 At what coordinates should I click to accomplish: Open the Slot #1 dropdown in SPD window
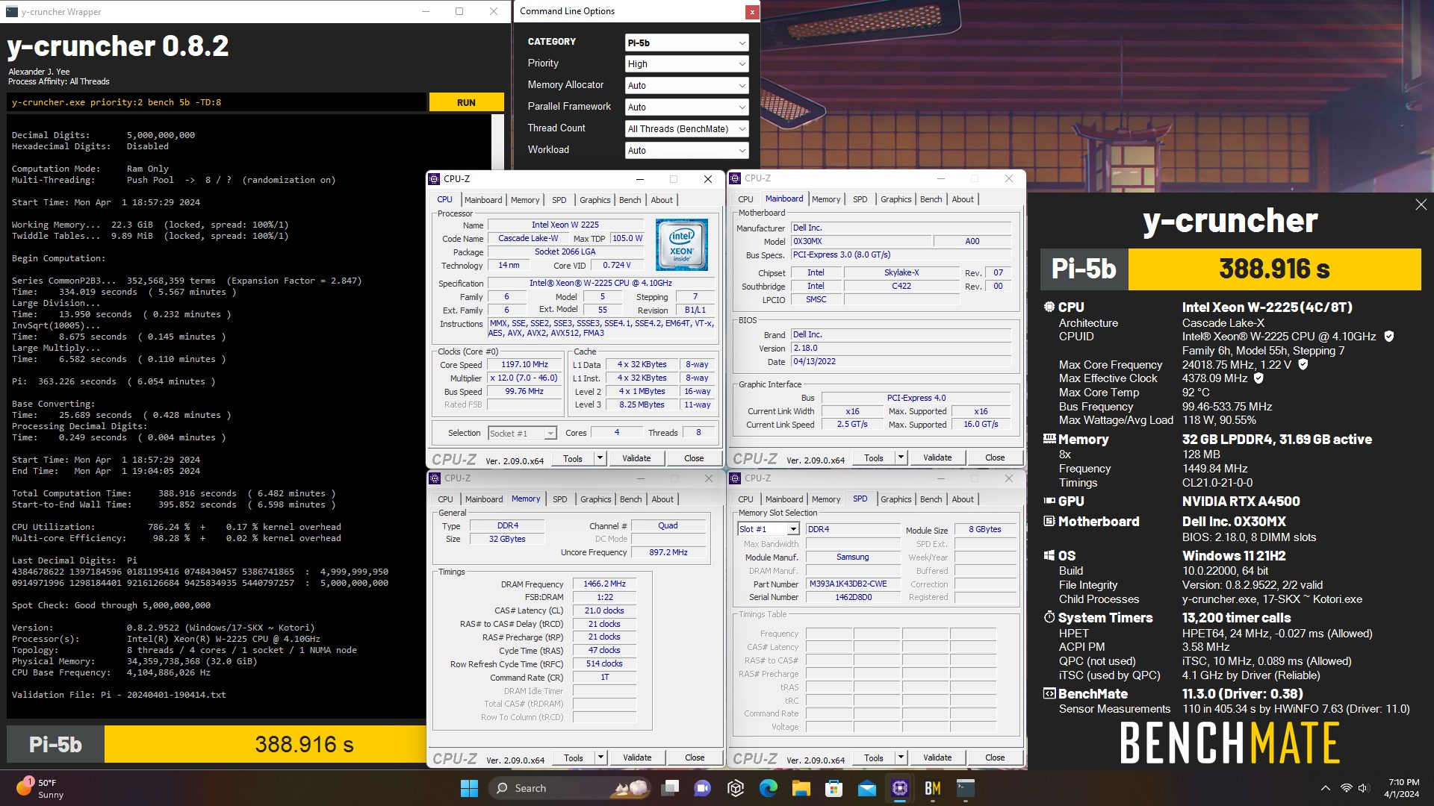[769, 529]
